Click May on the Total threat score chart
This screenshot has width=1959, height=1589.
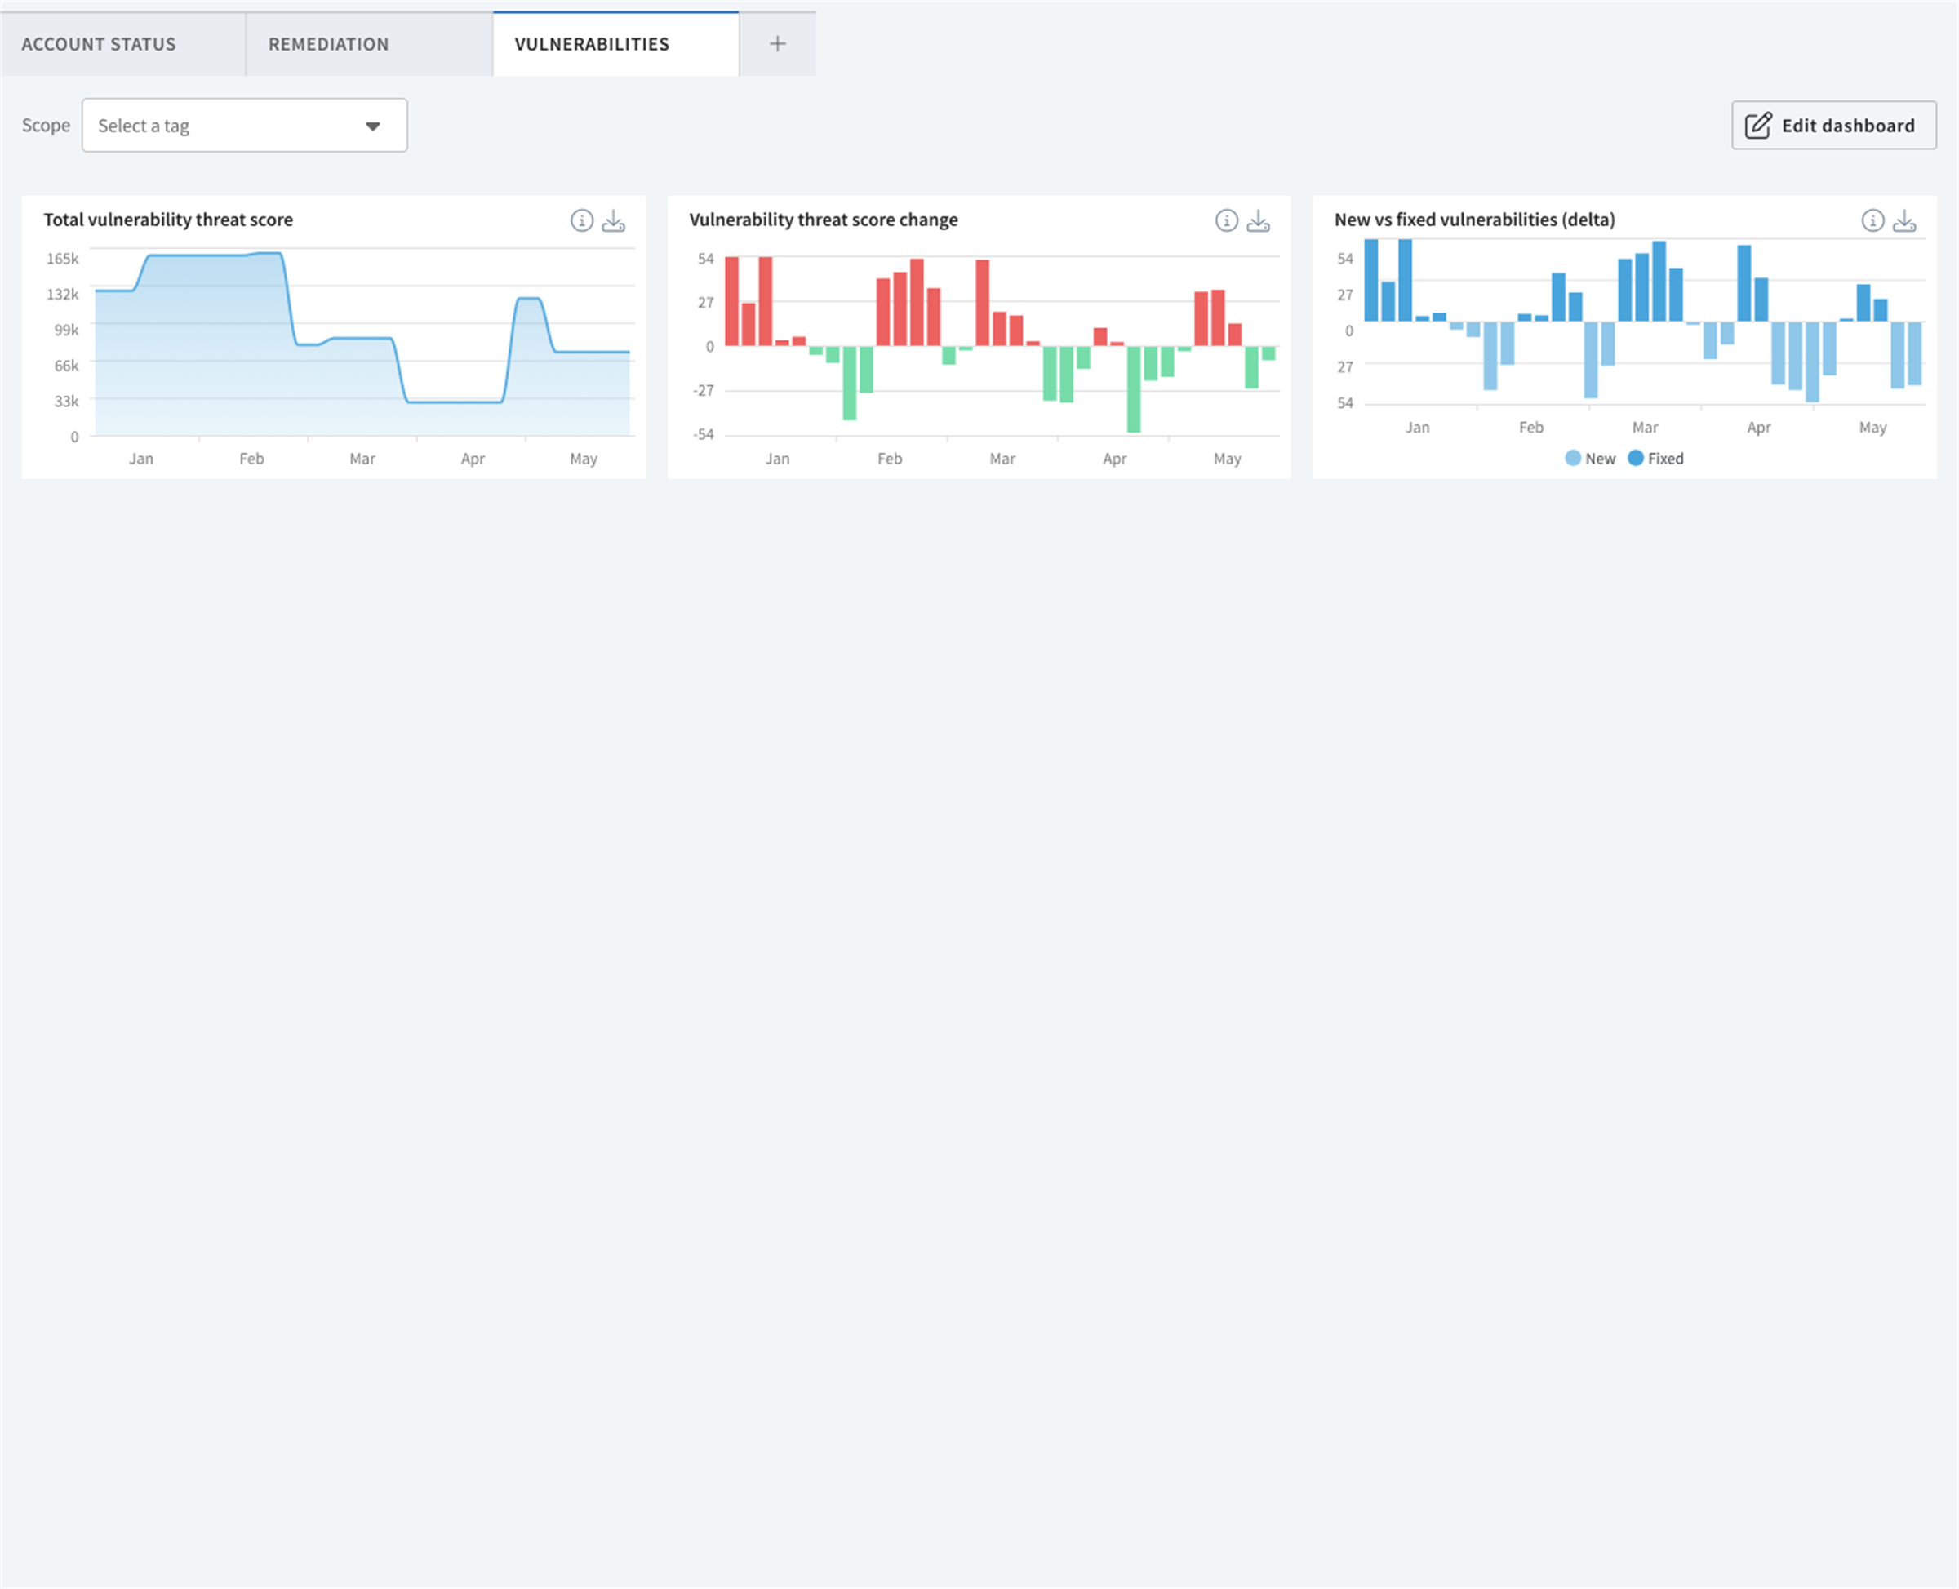(584, 459)
